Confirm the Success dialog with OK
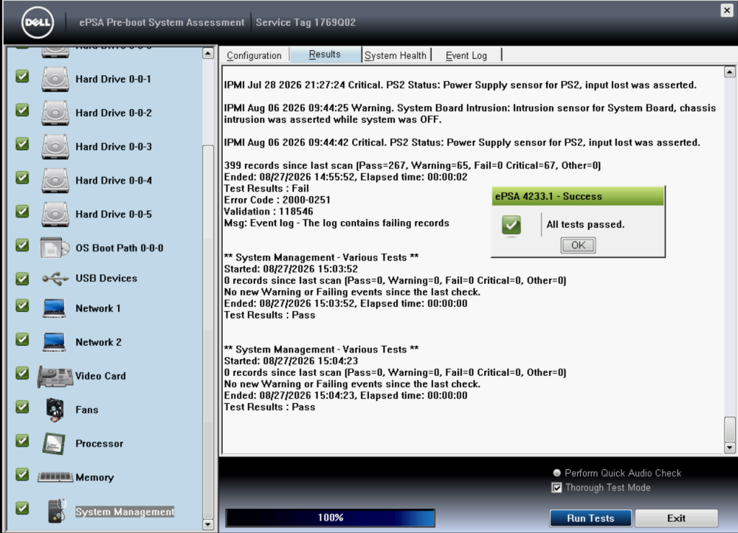Image resolution: width=738 pixels, height=533 pixels. [x=578, y=245]
